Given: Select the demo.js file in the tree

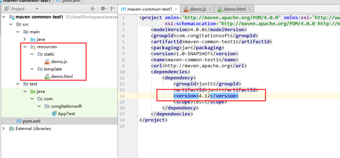Looking at the screenshot, I should pos(59,62).
